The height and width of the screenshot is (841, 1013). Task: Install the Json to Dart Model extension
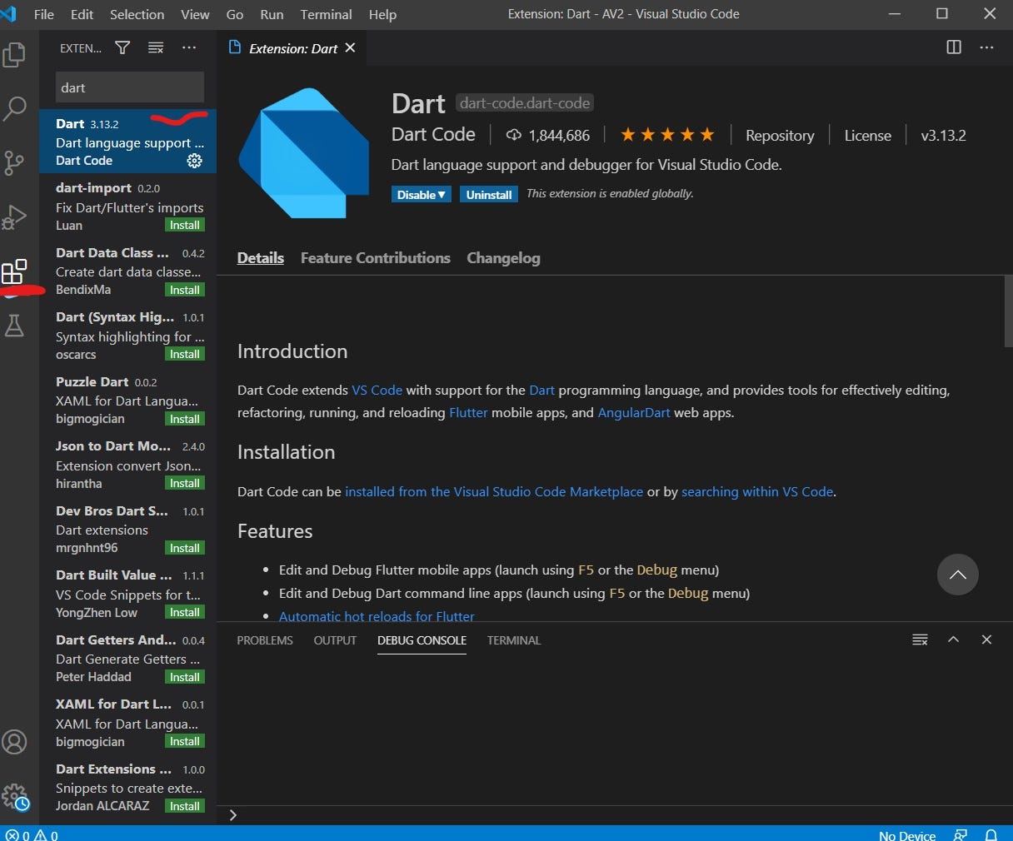[185, 483]
